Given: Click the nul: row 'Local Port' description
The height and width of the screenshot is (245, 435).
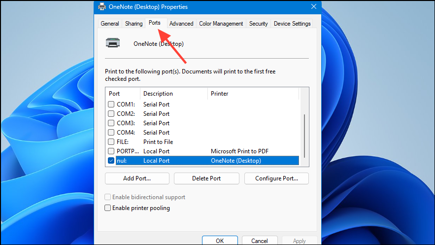Looking at the screenshot, I should pos(156,161).
